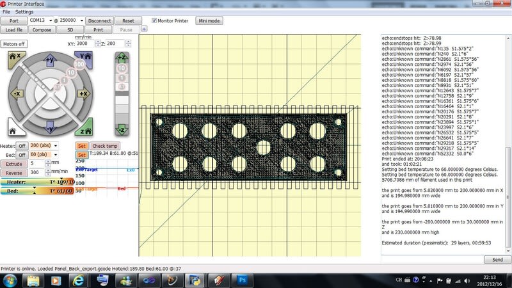The width and height of the screenshot is (512, 288).
Task: Choose 1 mm step on Z column
Action: click(x=122, y=78)
